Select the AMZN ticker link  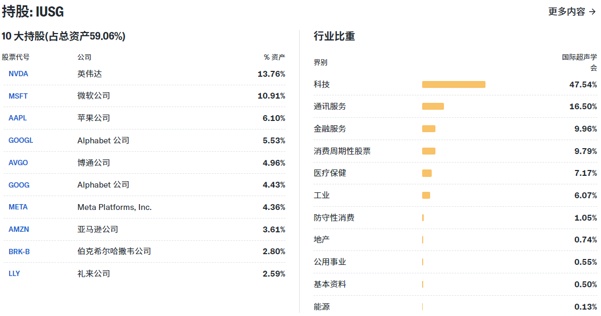(x=19, y=229)
